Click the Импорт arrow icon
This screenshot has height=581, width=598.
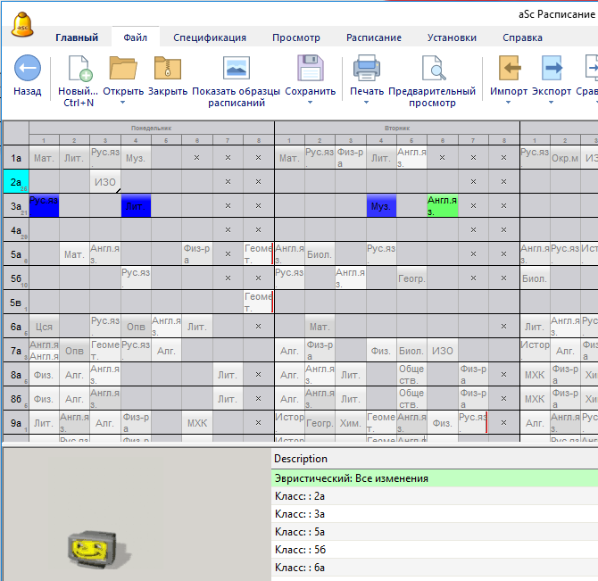pos(509,69)
